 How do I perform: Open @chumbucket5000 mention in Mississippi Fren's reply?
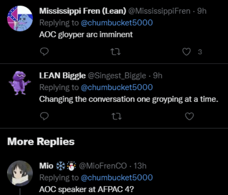(117, 23)
